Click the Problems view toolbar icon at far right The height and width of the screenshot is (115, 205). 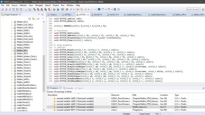point(203,88)
